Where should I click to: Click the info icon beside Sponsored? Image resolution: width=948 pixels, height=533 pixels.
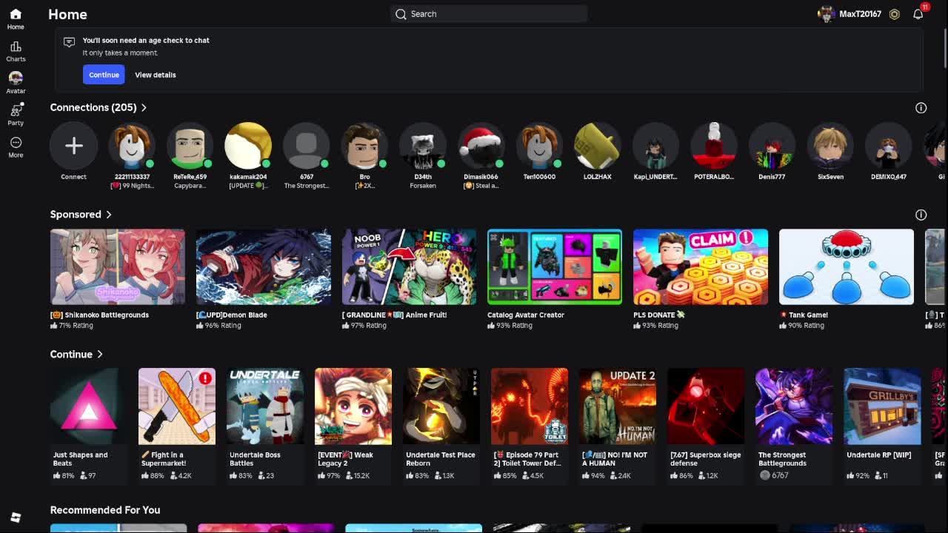click(x=921, y=215)
